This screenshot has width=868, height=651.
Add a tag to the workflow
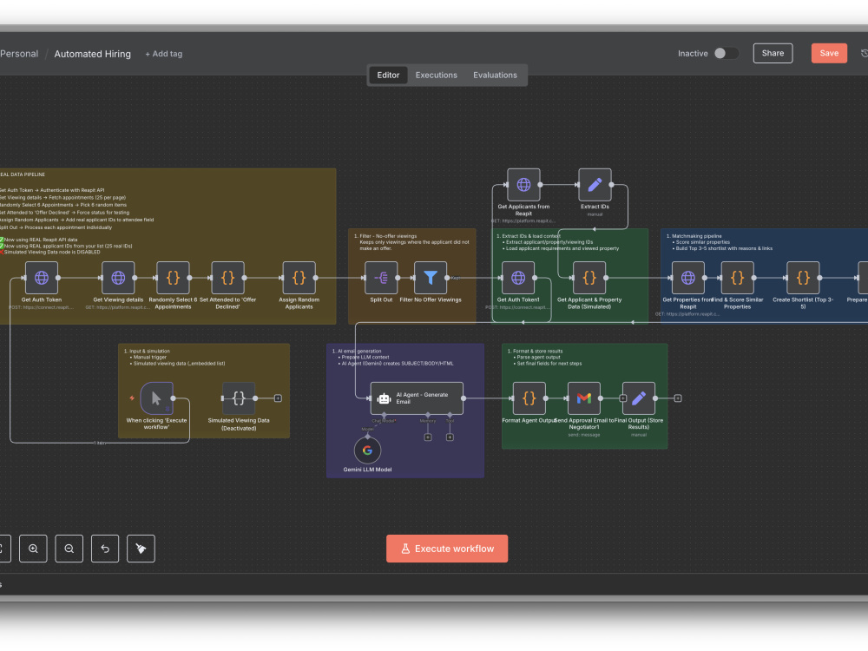coord(164,54)
